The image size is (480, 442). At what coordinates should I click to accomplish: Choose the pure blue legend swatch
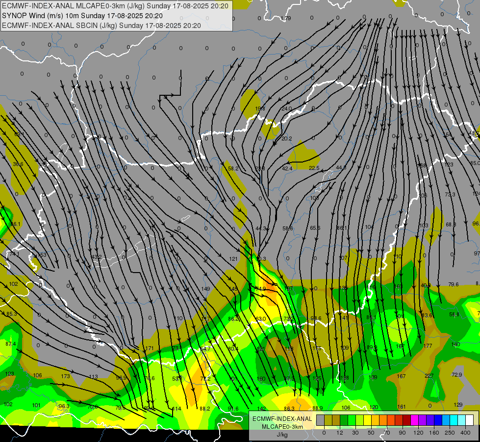click(x=438, y=420)
